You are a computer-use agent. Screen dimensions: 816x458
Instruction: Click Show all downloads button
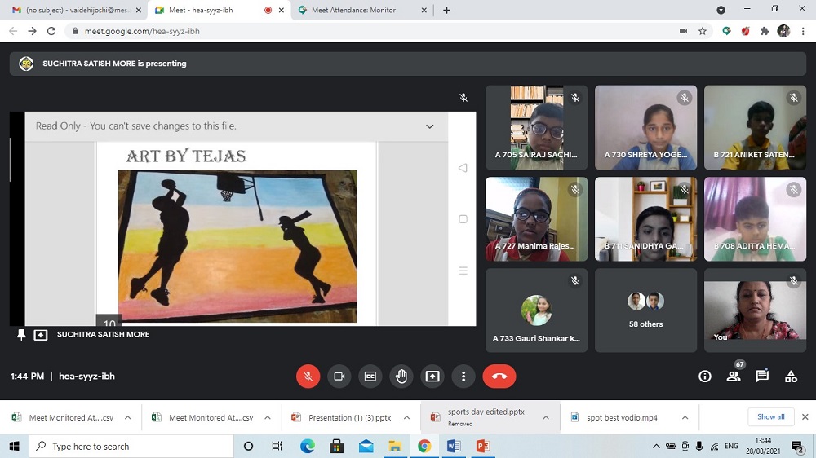coord(770,416)
